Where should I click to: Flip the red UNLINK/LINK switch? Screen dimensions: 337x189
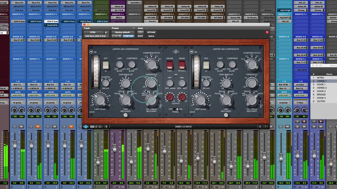click(x=170, y=65)
